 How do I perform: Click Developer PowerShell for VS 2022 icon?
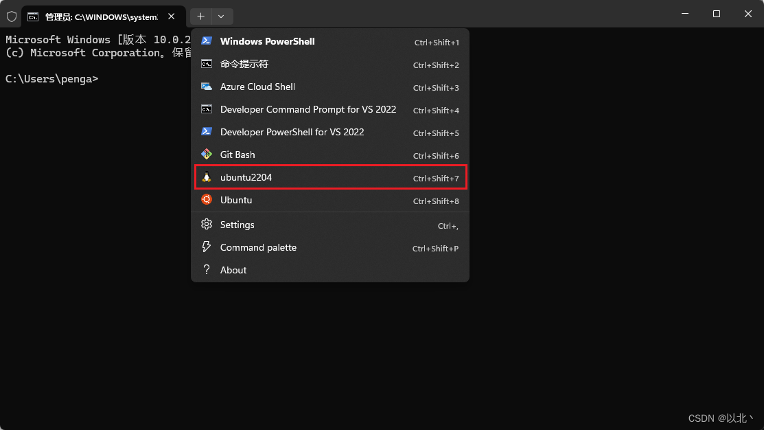point(207,132)
